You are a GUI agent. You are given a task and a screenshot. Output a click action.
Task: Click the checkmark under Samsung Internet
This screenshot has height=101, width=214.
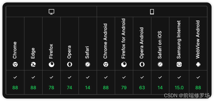pos(179,77)
